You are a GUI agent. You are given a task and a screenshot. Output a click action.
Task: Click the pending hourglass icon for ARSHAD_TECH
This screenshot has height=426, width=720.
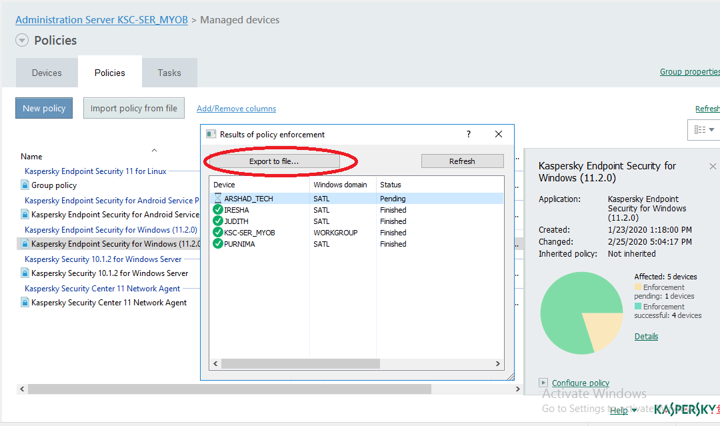point(217,199)
